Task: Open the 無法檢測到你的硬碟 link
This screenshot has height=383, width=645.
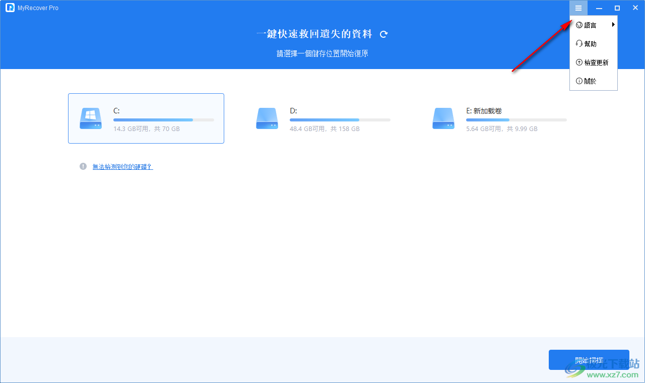Action: pyautogui.click(x=122, y=166)
